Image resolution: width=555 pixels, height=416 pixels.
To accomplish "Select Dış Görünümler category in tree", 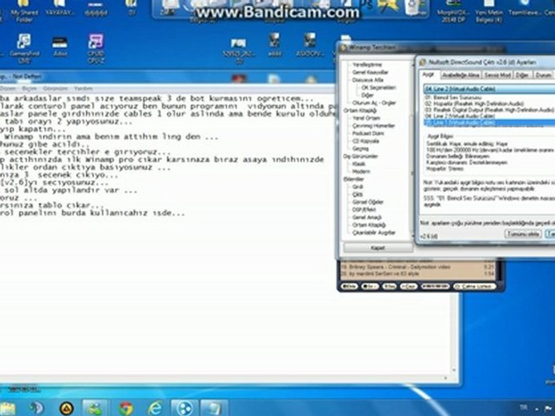I will [x=360, y=157].
